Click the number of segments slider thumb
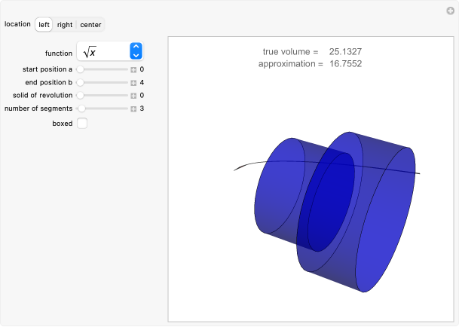Image resolution: width=459 pixels, height=327 pixels. tap(81, 108)
